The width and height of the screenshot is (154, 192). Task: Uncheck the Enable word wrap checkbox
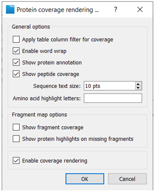[16, 51]
